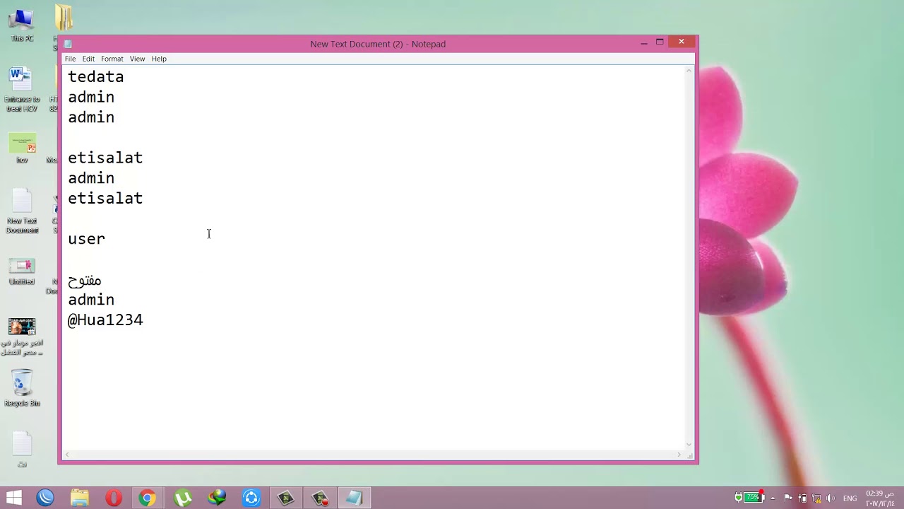The height and width of the screenshot is (509, 904).
Task: Click the "tedata" line in Notepad
Action: [x=96, y=76]
